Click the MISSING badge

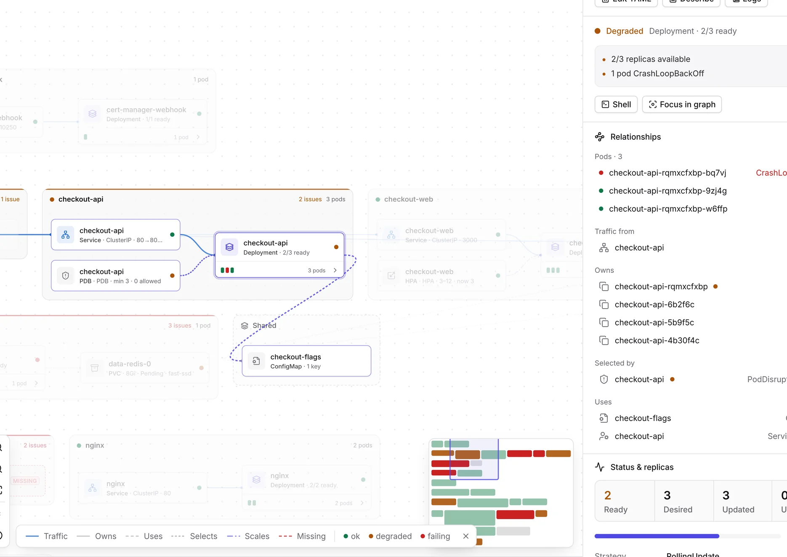pos(25,481)
